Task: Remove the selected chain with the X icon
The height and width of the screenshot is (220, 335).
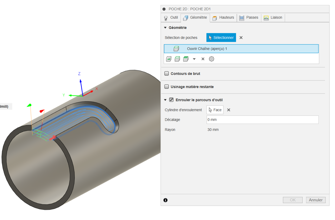Action: 203,59
